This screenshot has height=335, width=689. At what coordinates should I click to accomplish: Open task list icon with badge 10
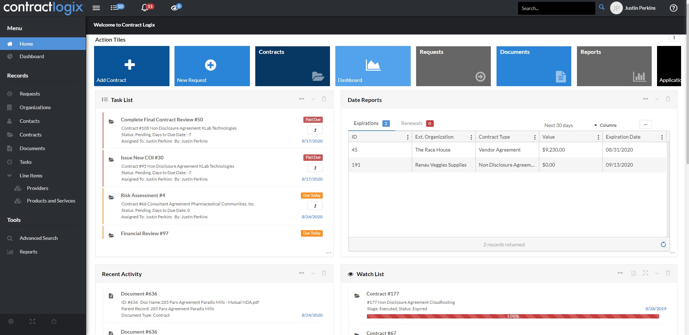pyautogui.click(x=117, y=7)
